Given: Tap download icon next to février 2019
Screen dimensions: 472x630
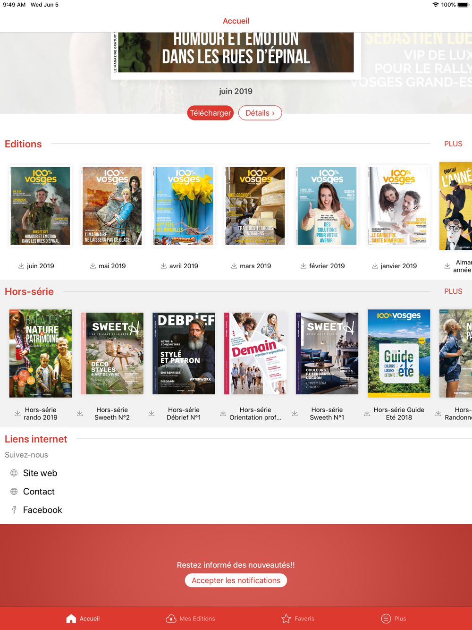Looking at the screenshot, I should (x=303, y=266).
